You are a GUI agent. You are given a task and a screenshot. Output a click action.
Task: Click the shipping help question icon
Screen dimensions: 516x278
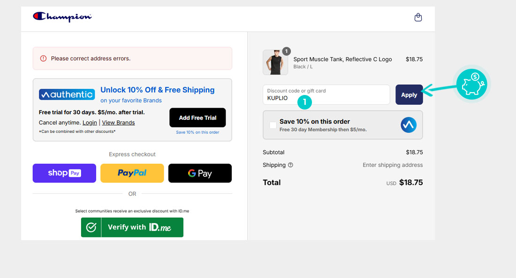(290, 165)
